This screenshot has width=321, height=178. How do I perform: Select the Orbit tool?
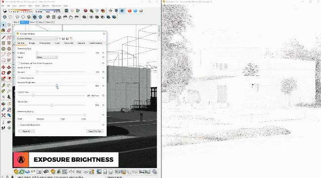(x=3, y=104)
